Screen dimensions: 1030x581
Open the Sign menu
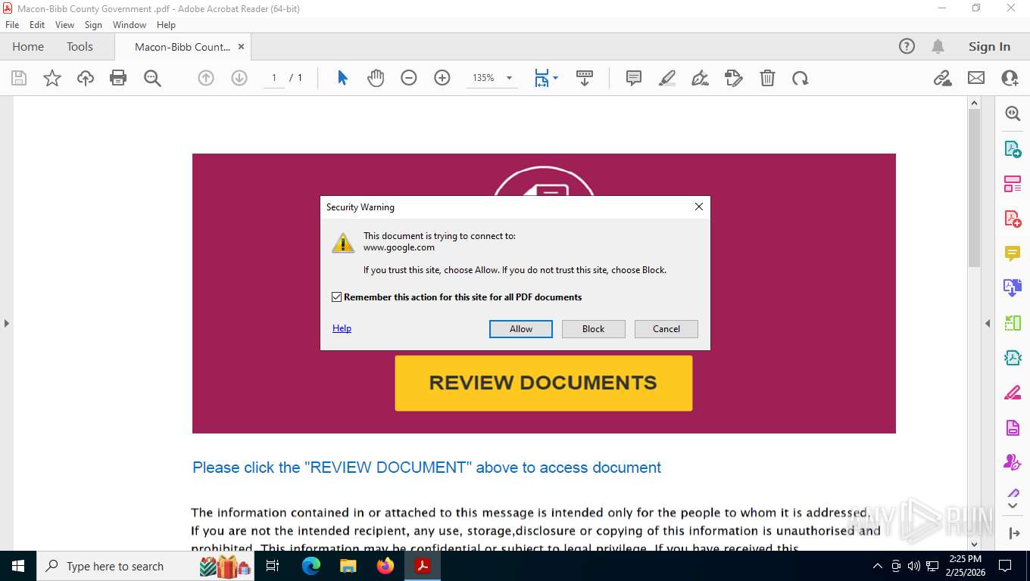click(93, 25)
